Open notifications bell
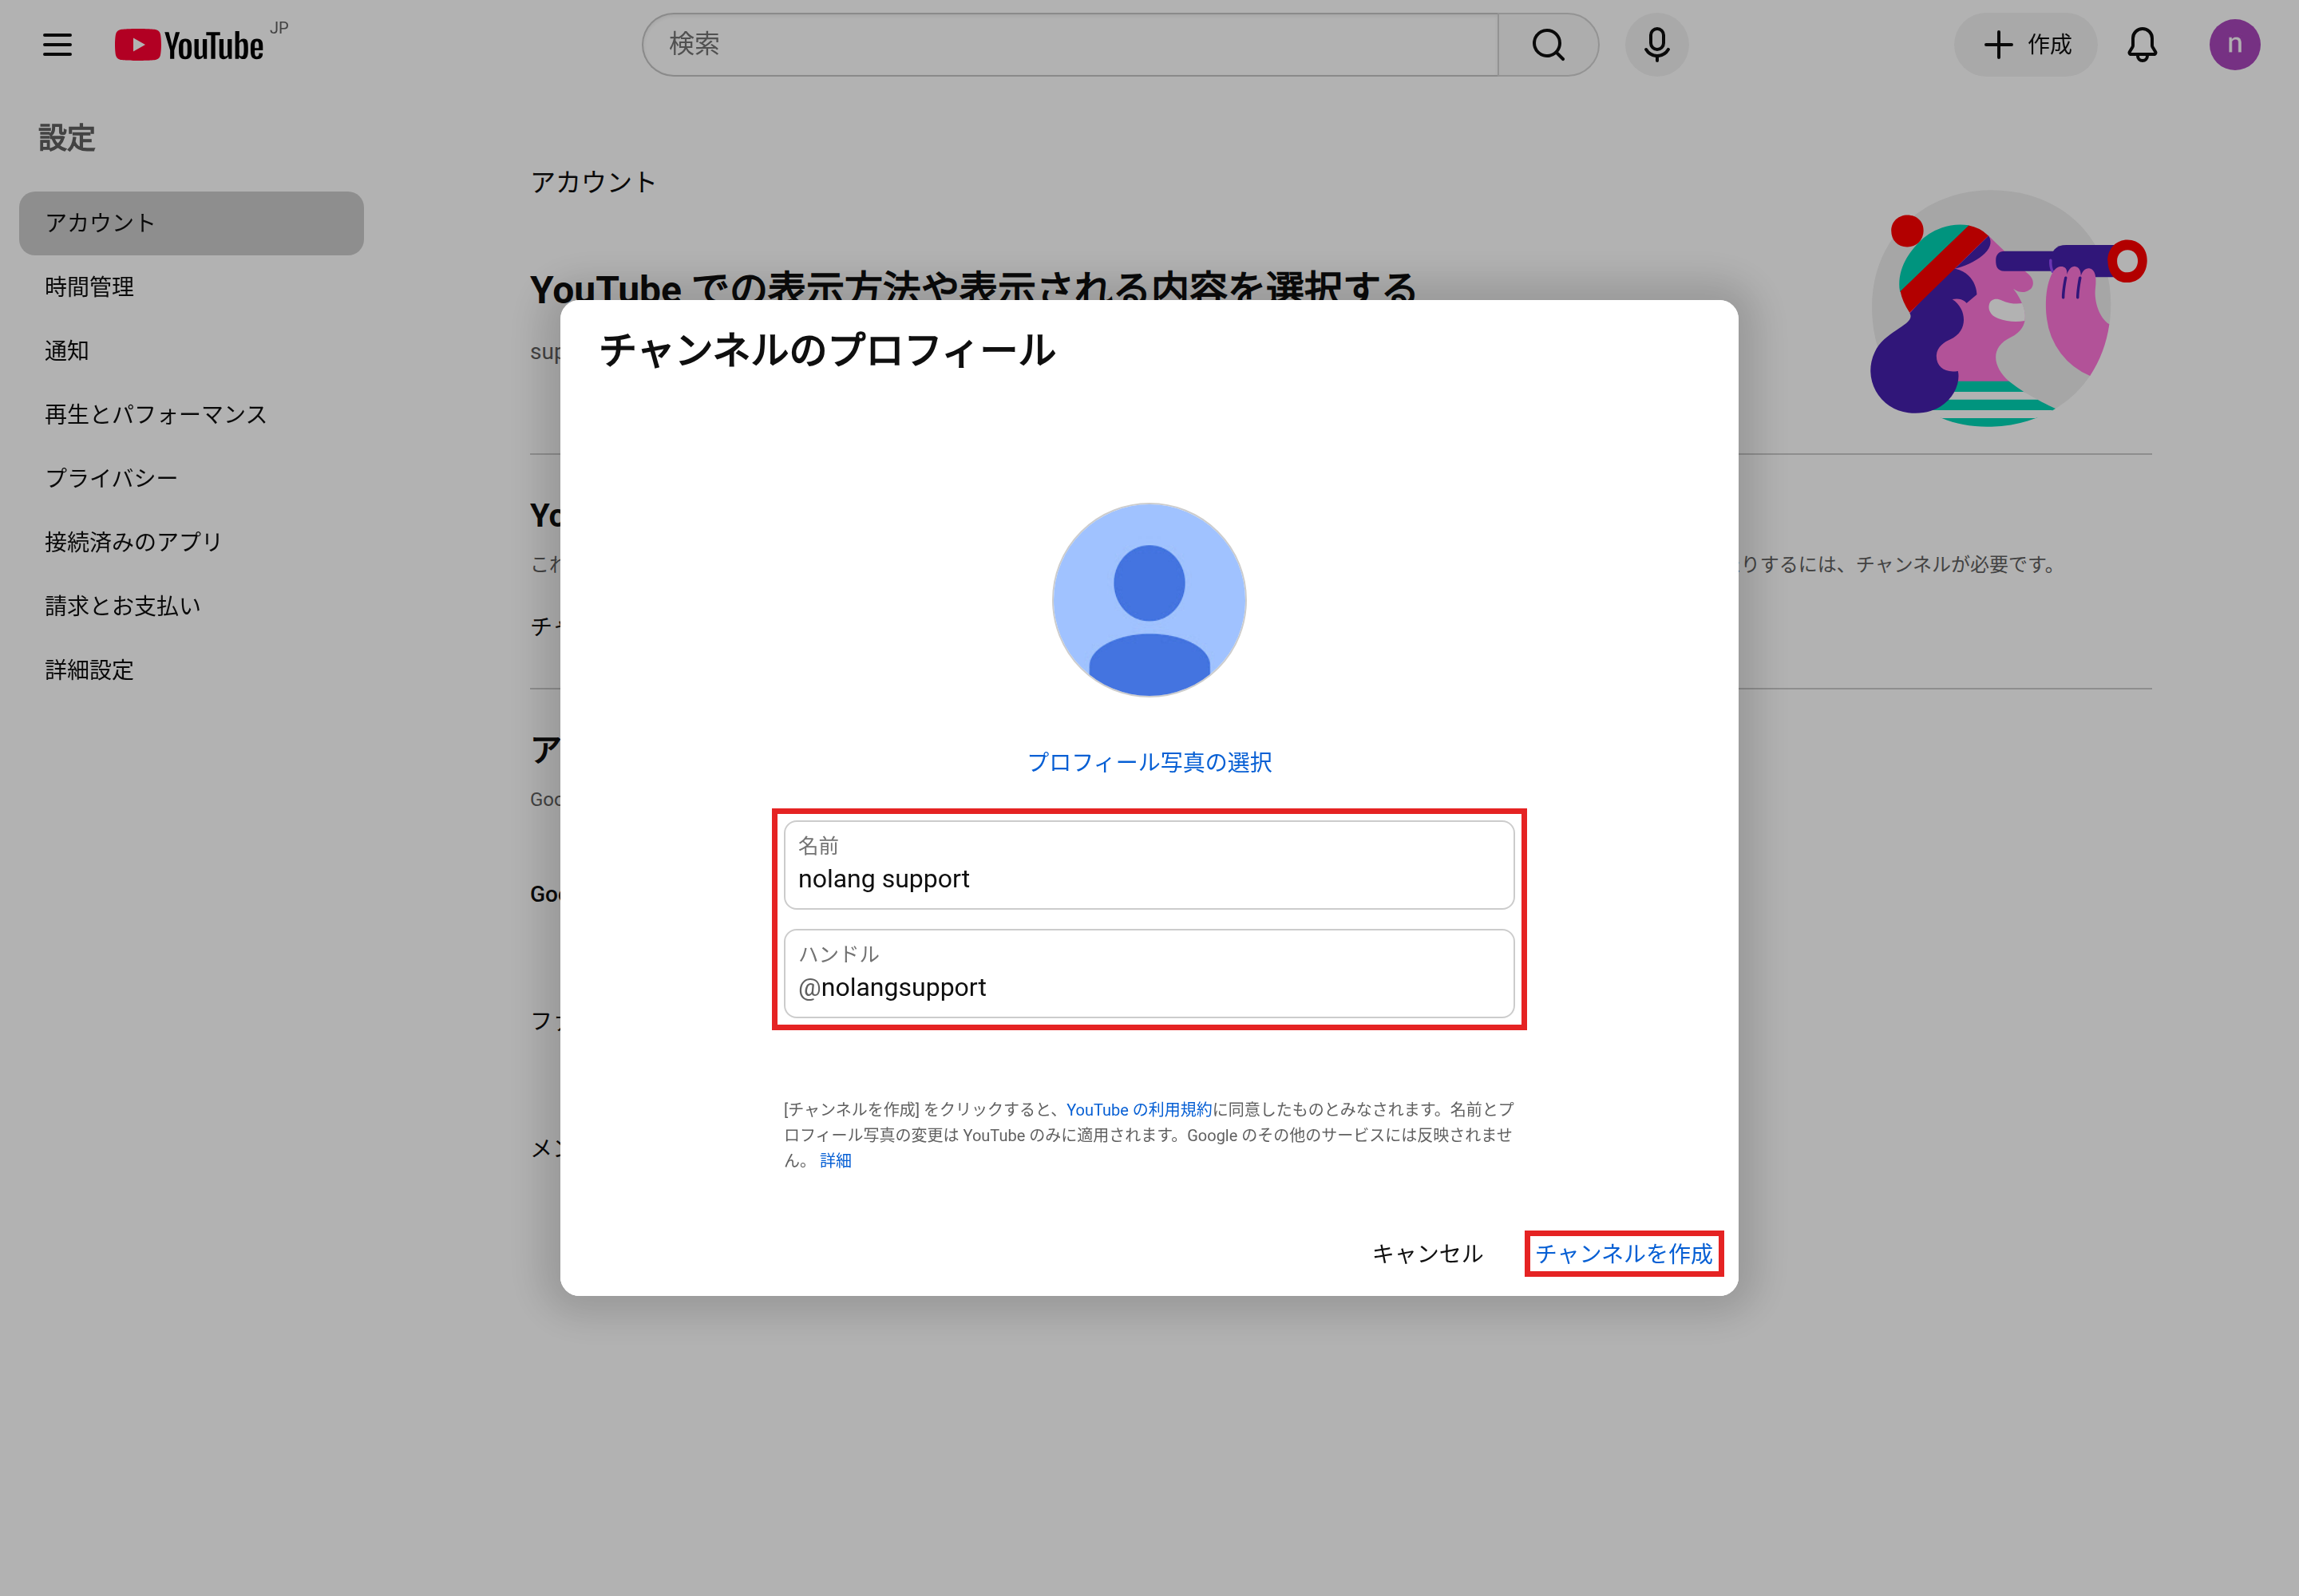The width and height of the screenshot is (2299, 1596). point(2142,45)
